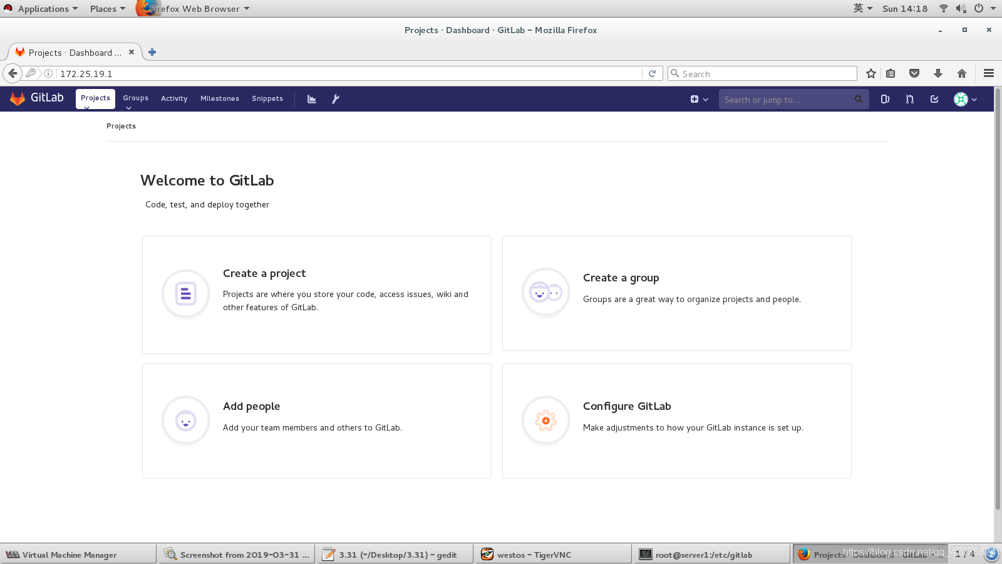Screen dimensions: 1002x564
Task: Click the Welcome to GitLab heading
Action: click(x=207, y=180)
